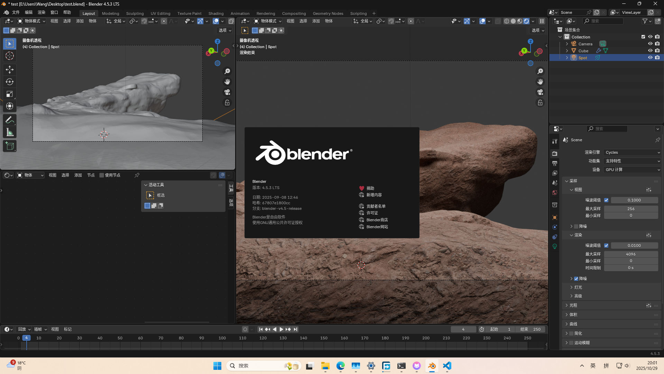Select the Rotate tool icon
The width and height of the screenshot is (664, 374).
[x=9, y=82]
